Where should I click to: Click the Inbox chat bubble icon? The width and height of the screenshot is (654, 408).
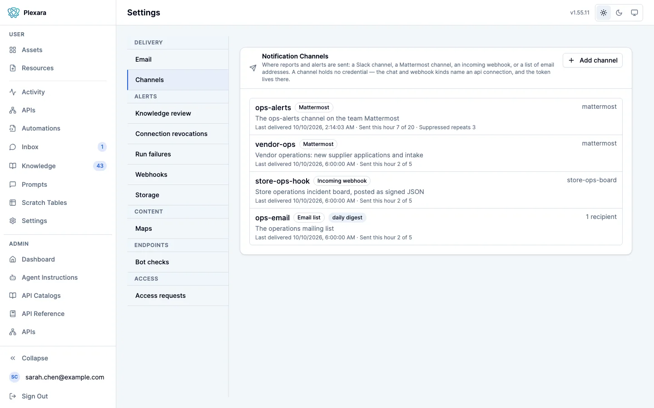tap(13, 147)
